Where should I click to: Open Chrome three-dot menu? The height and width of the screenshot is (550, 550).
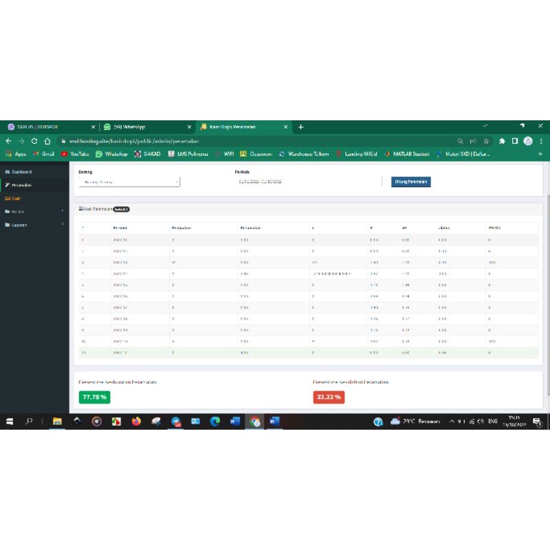pyautogui.click(x=541, y=141)
